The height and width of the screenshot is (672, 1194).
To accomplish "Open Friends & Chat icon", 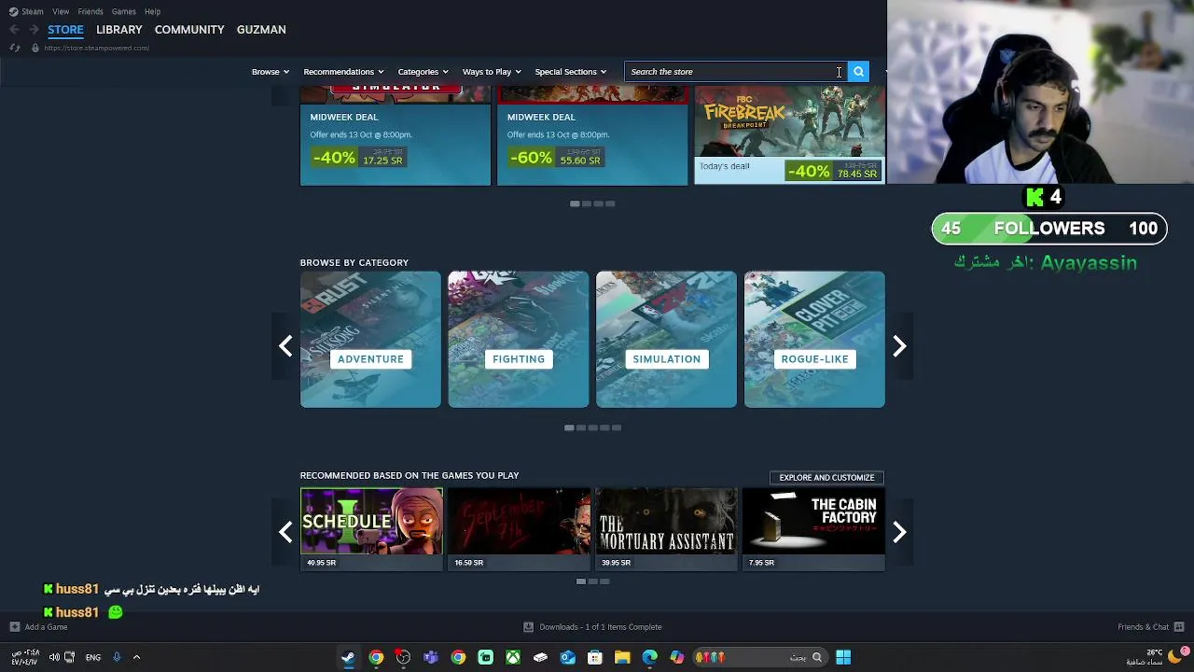I will click(1179, 627).
